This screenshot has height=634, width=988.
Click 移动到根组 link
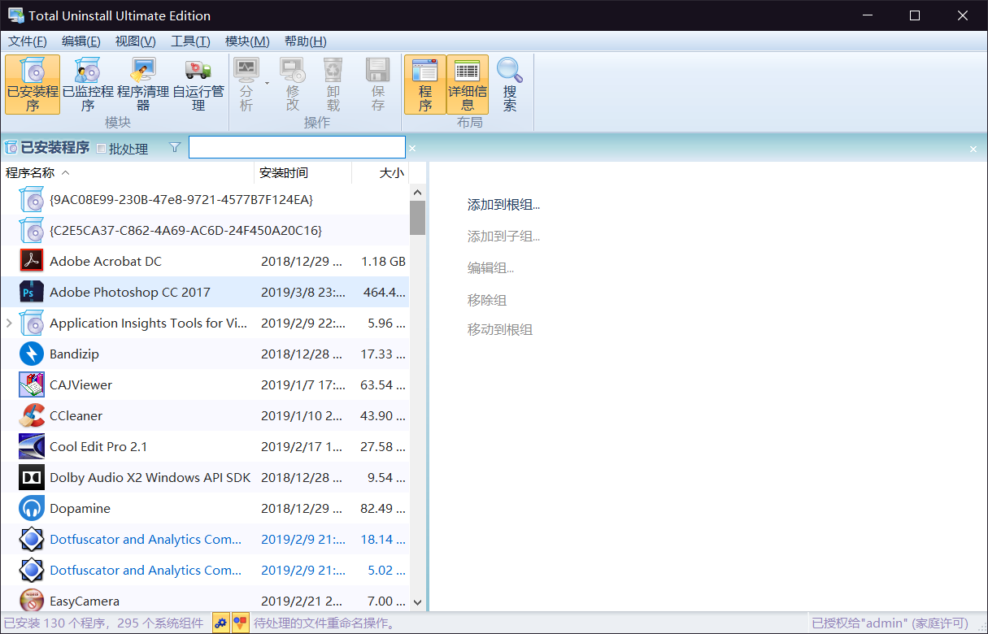500,329
